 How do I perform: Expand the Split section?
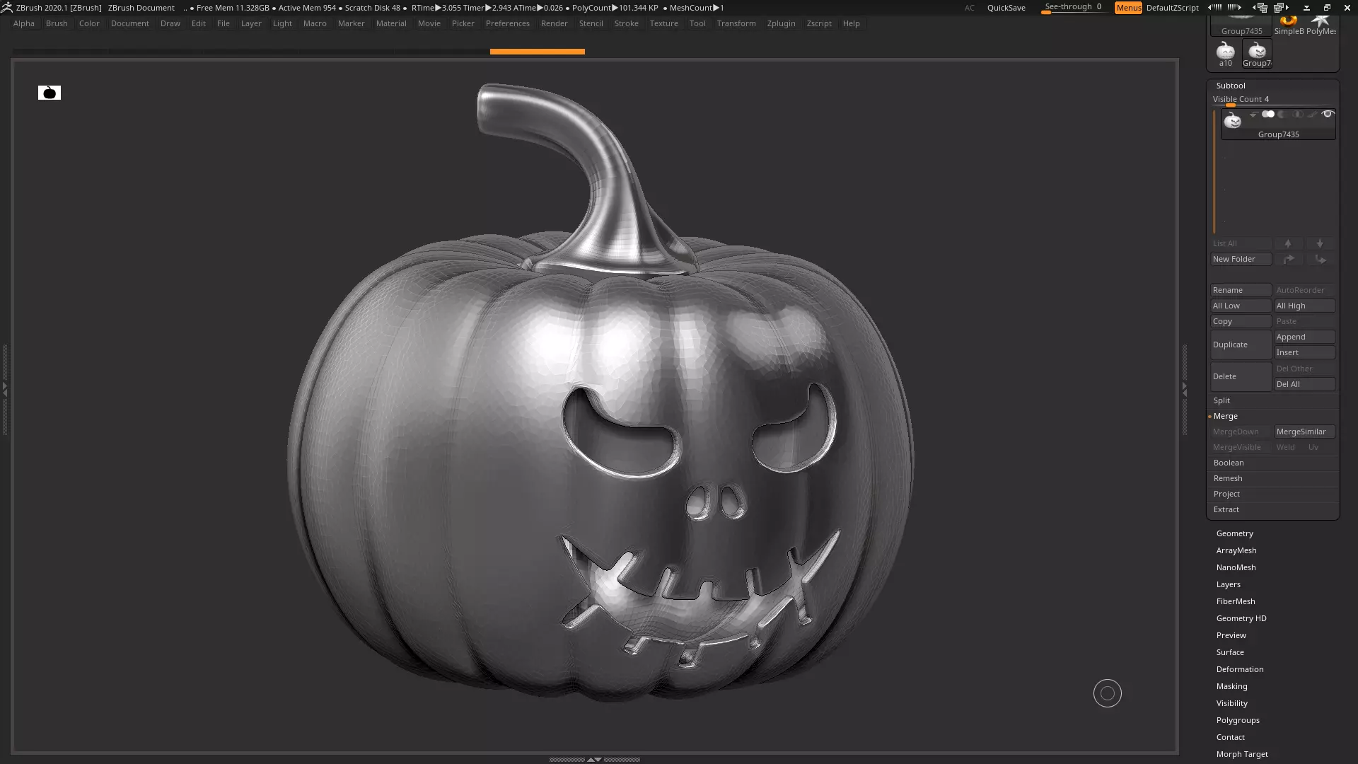click(x=1221, y=400)
